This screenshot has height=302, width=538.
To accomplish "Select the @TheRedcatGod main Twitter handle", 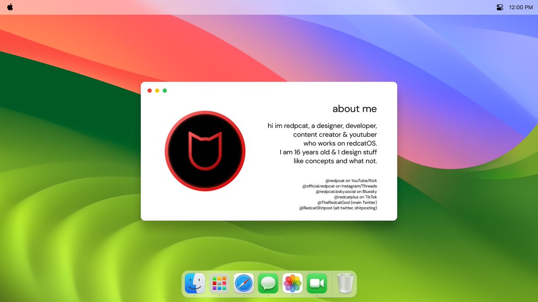I will tap(347, 202).
